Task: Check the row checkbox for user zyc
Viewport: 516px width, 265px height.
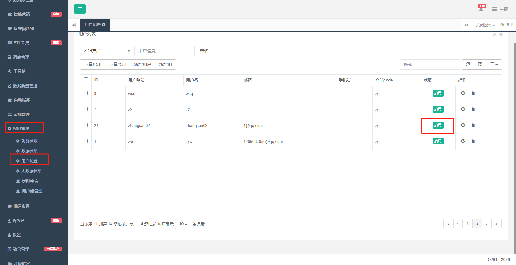Action: click(86, 141)
